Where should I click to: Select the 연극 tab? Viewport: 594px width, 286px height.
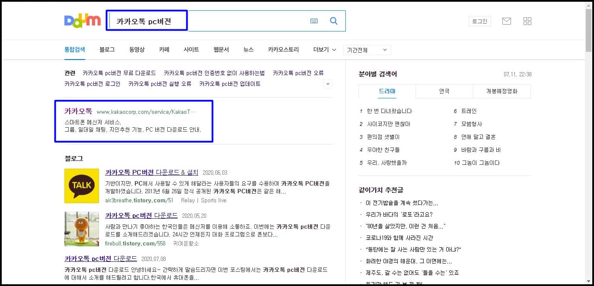[444, 91]
